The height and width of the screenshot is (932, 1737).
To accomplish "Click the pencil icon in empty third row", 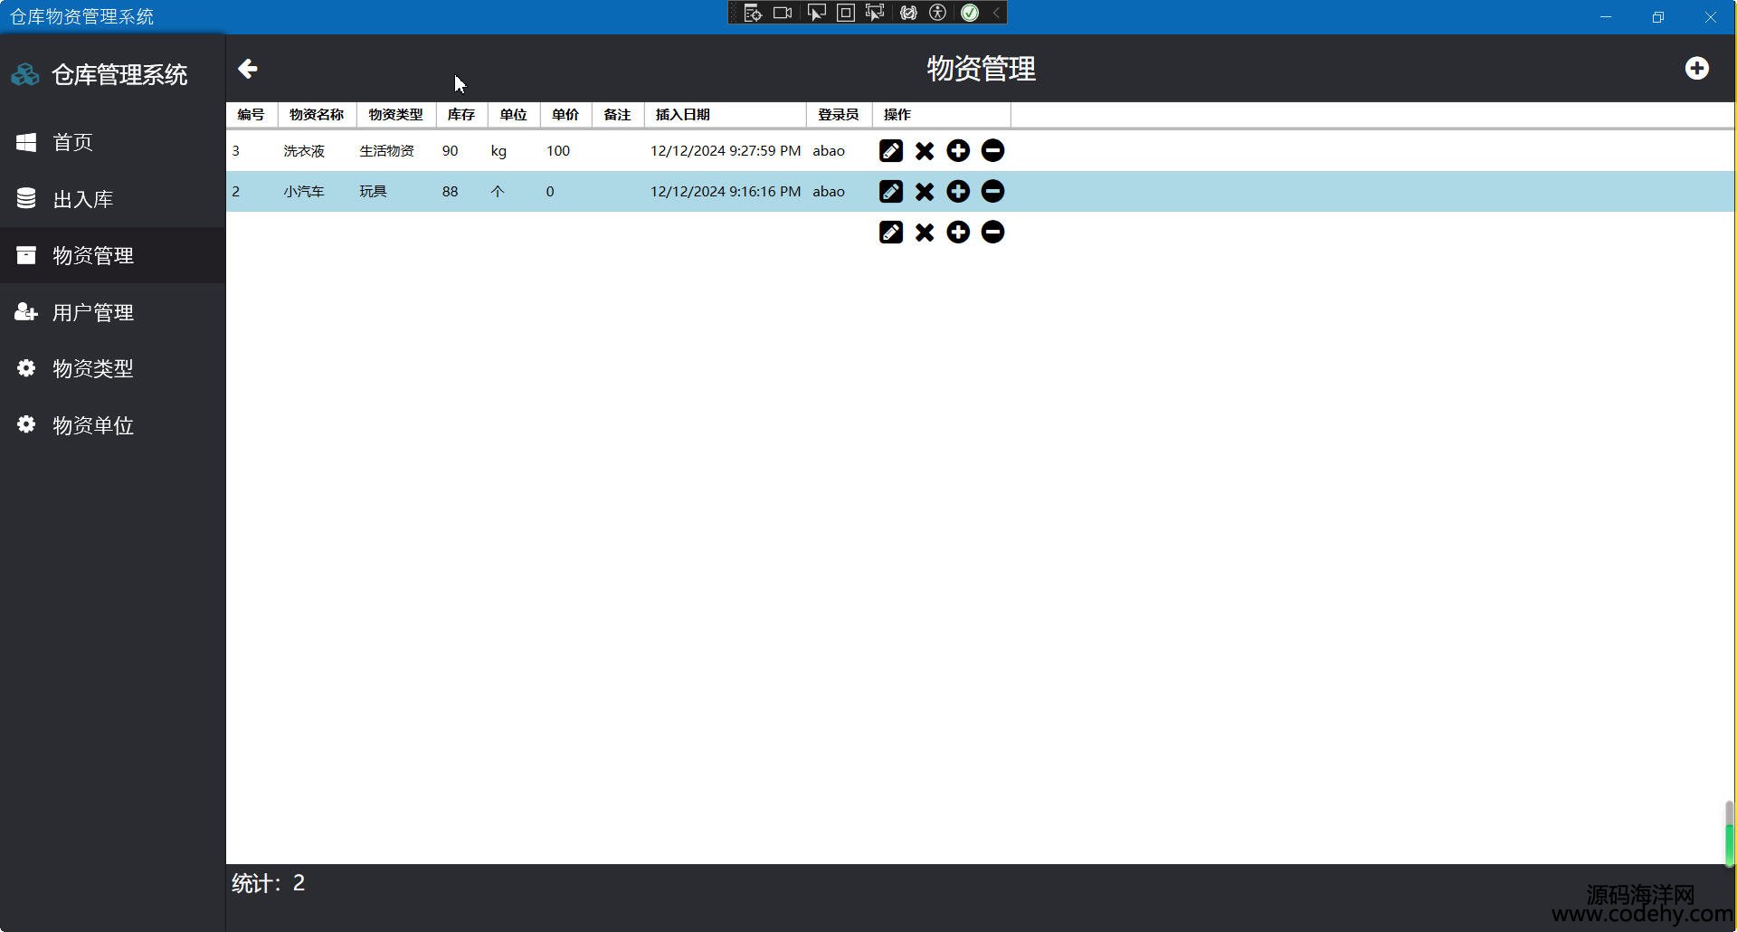I will pos(890,233).
